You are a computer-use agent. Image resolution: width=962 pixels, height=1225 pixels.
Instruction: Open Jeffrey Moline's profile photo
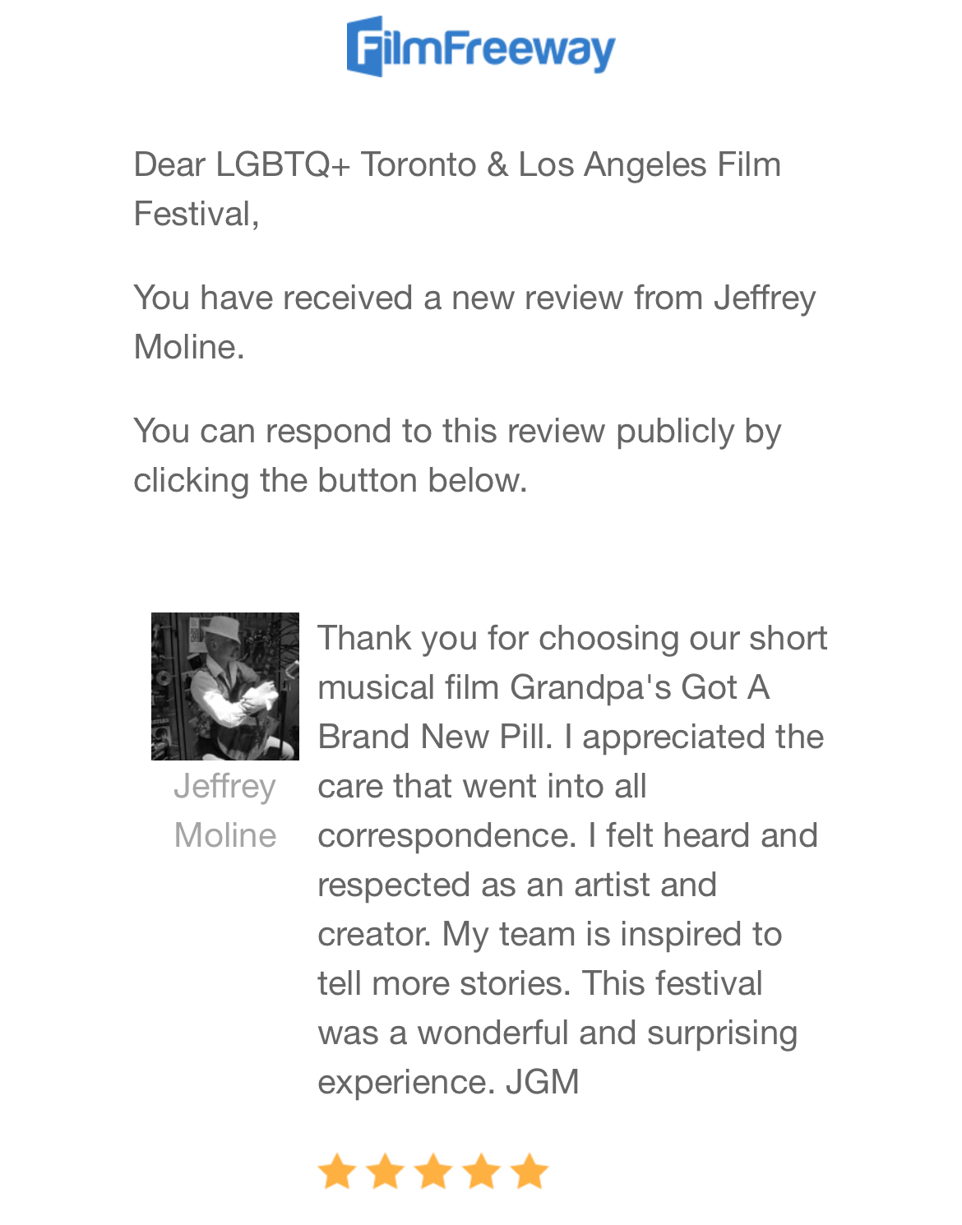click(224, 686)
